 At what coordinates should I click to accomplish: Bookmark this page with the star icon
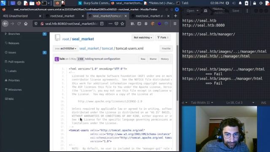(122, 24)
